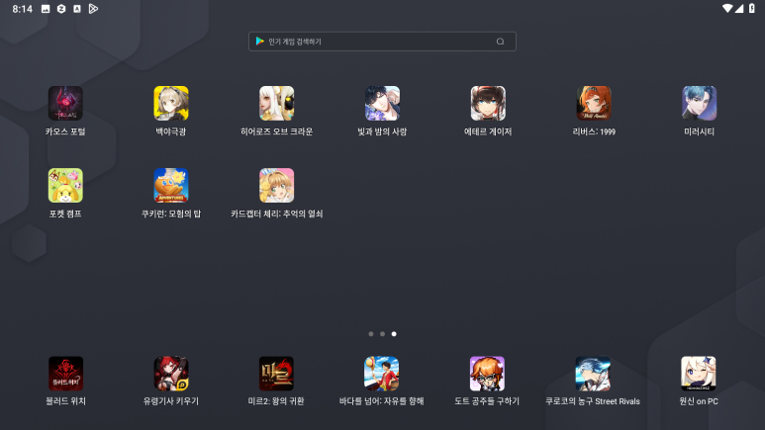Launch the 유령기사 키우기 dock icon
The image size is (765, 430).
pos(171,374)
